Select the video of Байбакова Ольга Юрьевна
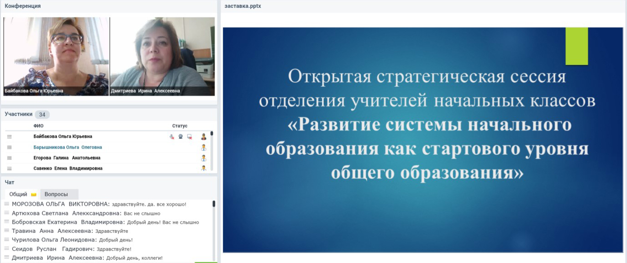Screen dimensions: 627x263 pos(56,57)
